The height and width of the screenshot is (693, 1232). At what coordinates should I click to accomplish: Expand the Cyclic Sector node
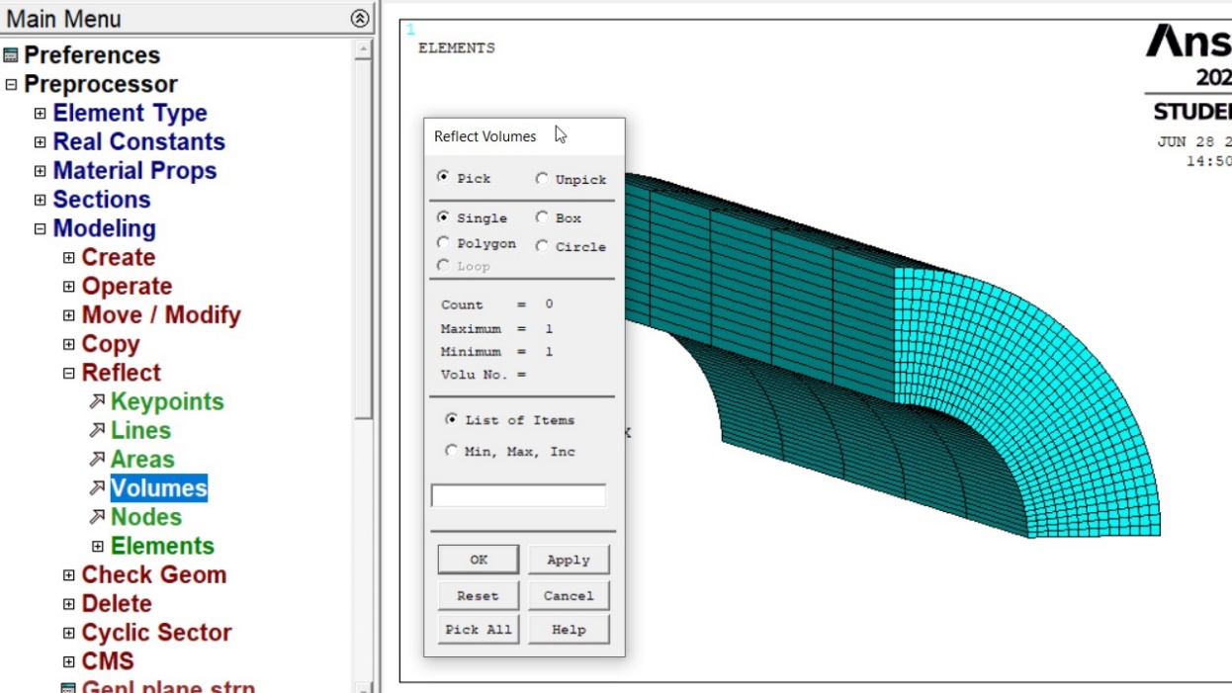[x=68, y=633]
